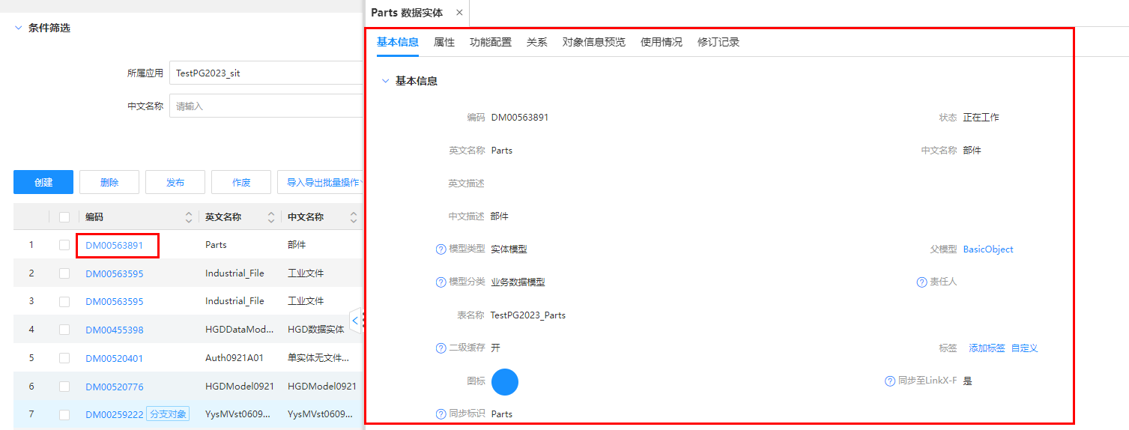The height and width of the screenshot is (430, 1129).
Task: Open the DM00259222 code link
Action: point(115,415)
